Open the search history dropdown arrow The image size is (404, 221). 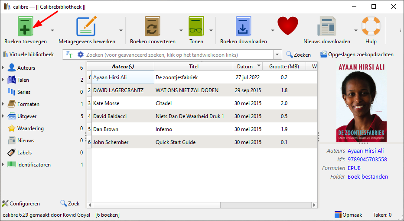(x=277, y=55)
